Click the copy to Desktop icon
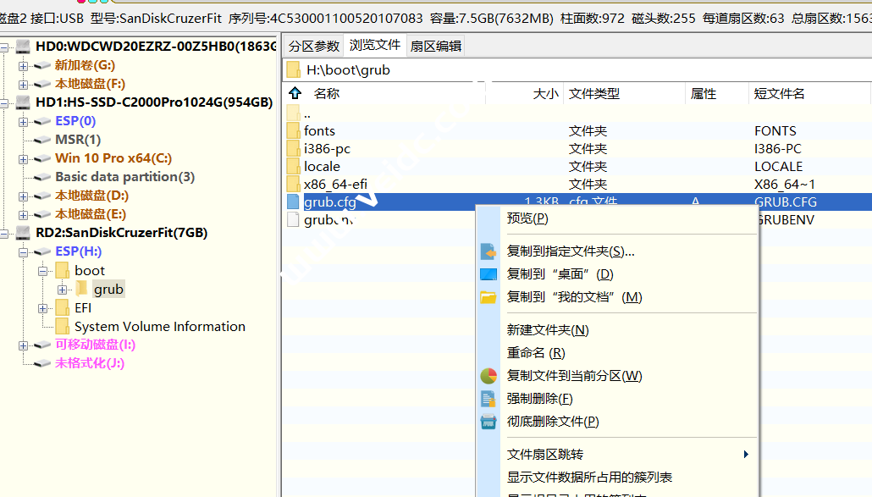The width and height of the screenshot is (872, 497). pos(488,273)
